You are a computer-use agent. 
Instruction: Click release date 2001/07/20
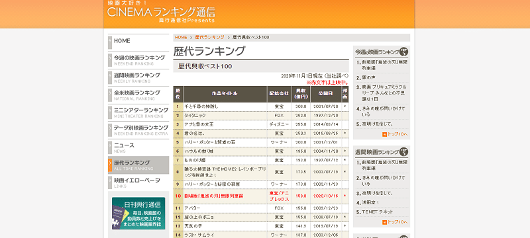coord(326,106)
